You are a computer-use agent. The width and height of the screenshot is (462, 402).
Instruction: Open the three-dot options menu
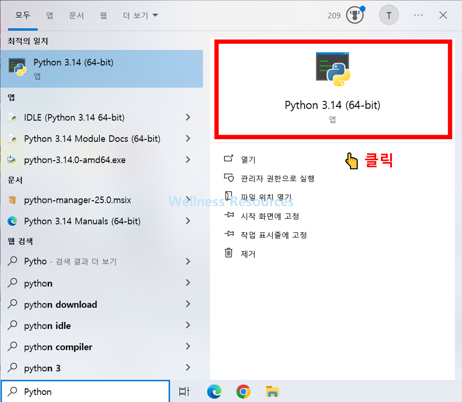[x=418, y=15]
